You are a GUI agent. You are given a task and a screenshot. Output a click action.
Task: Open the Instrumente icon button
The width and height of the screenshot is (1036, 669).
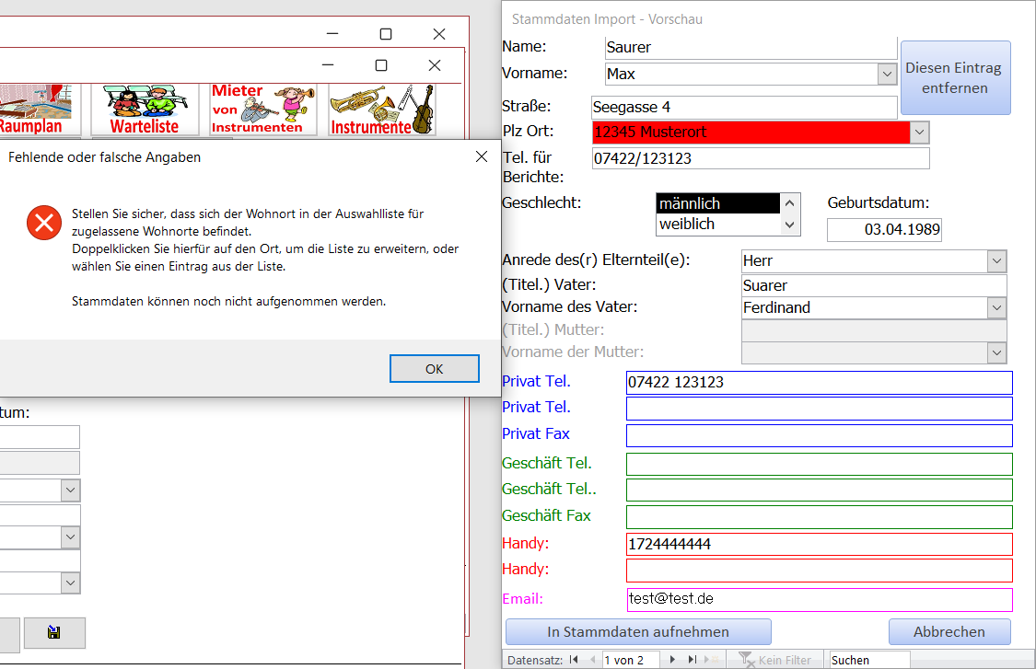pyautogui.click(x=381, y=110)
